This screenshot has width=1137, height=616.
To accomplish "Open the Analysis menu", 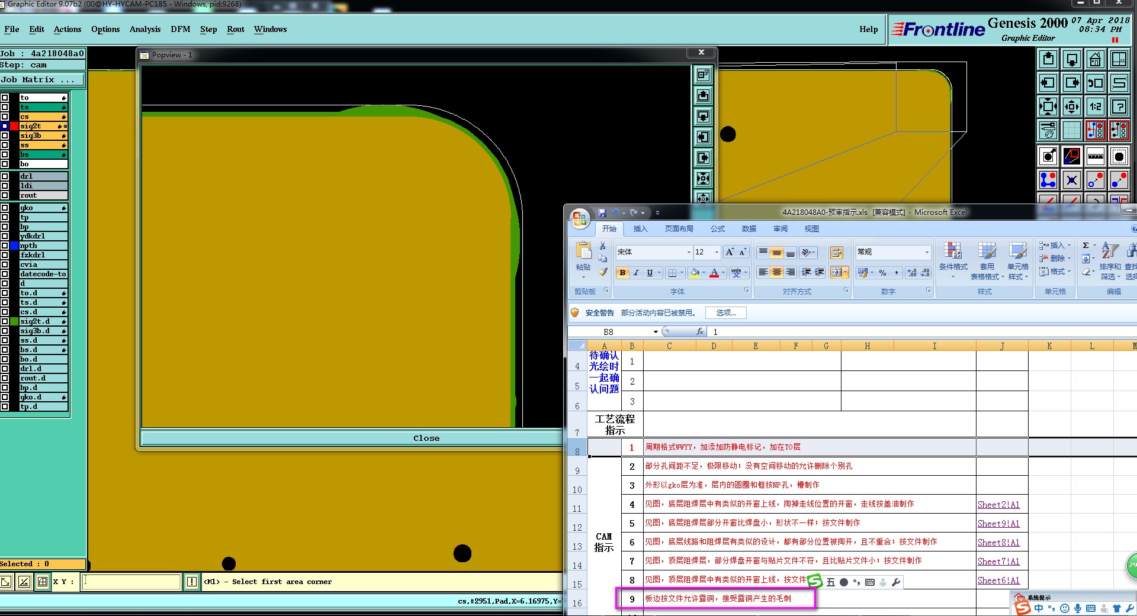I will [x=144, y=29].
